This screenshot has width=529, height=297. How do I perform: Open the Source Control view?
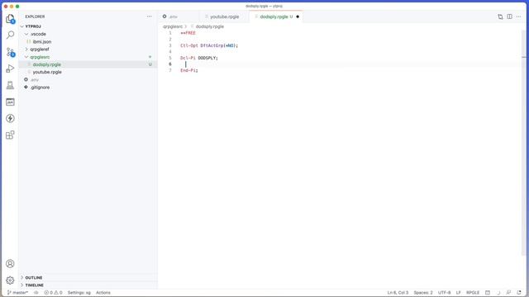coord(10,52)
